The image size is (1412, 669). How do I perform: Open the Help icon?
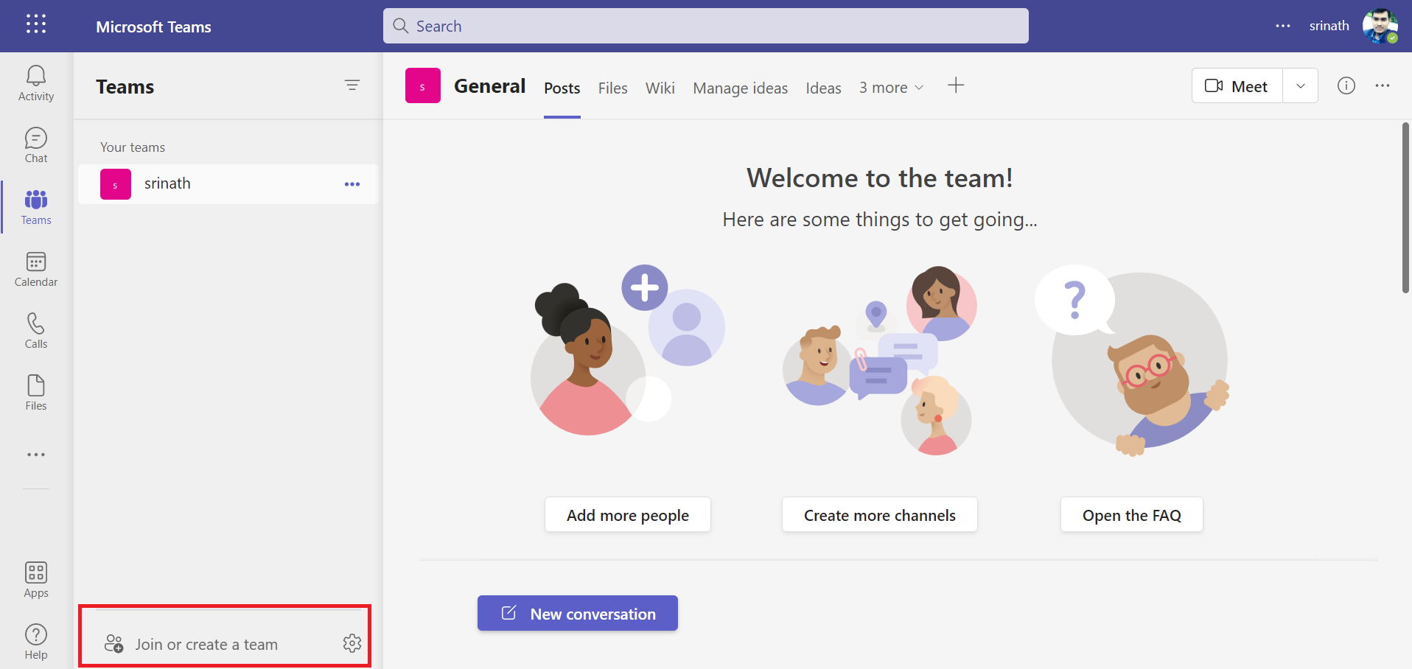[36, 642]
